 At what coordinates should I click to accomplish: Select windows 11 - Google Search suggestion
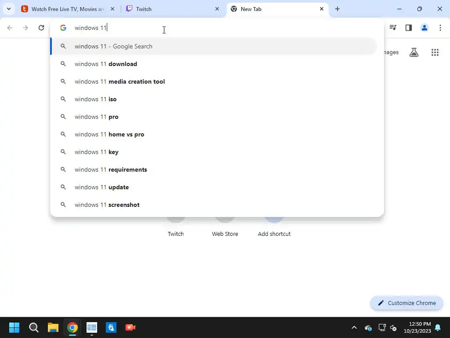tap(214, 46)
